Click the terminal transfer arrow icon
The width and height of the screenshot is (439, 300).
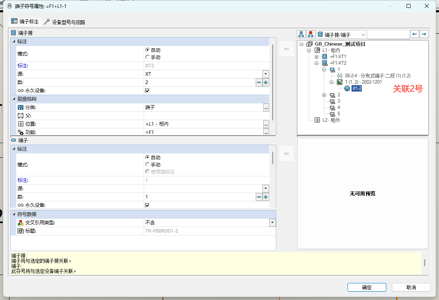[x=286, y=153]
